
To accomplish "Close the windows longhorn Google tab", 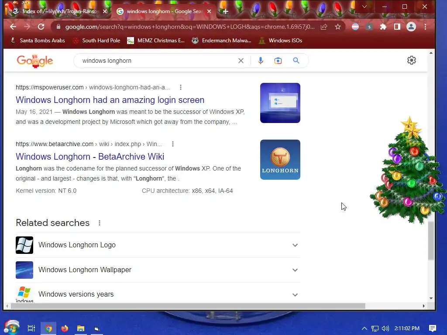I will [209, 11].
